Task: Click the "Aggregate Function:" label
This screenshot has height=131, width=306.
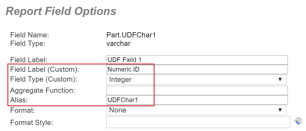Action: coord(43,91)
